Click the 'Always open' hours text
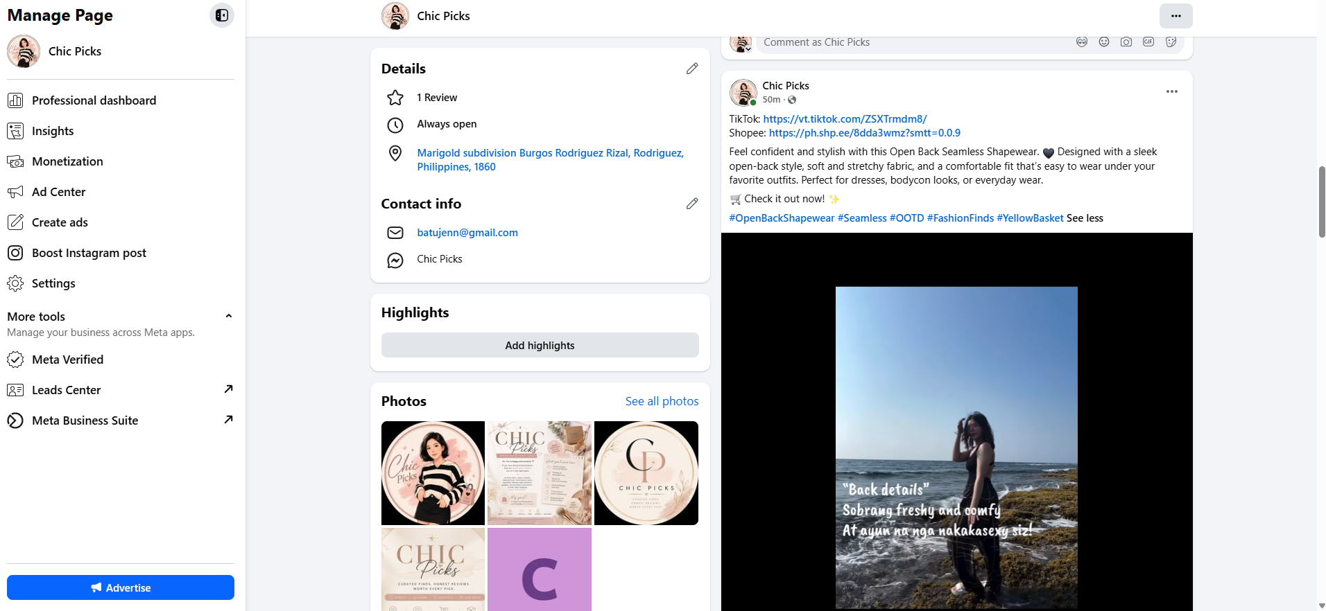The width and height of the screenshot is (1326, 611). [447, 124]
